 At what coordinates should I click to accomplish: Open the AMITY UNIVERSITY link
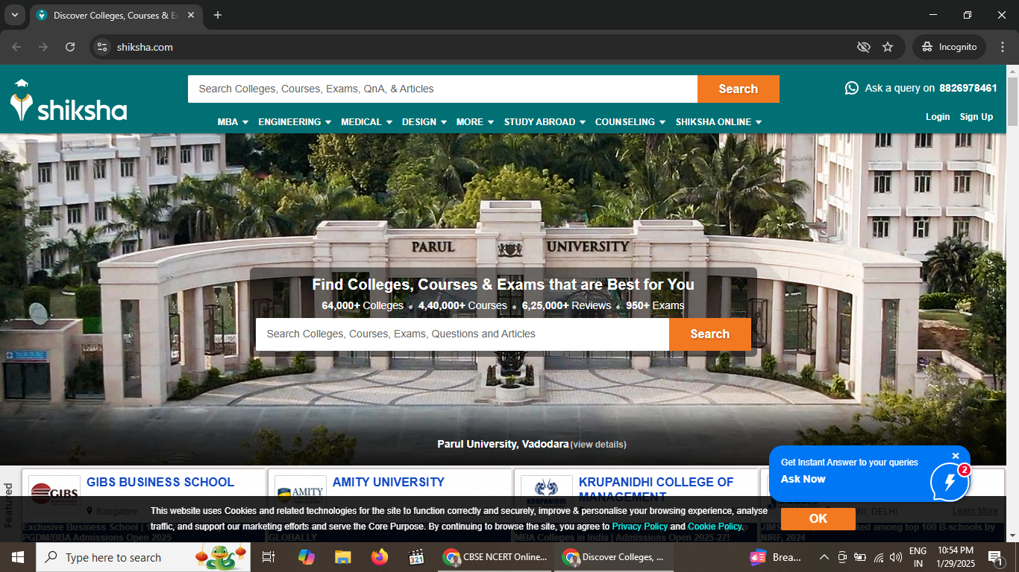(x=389, y=483)
